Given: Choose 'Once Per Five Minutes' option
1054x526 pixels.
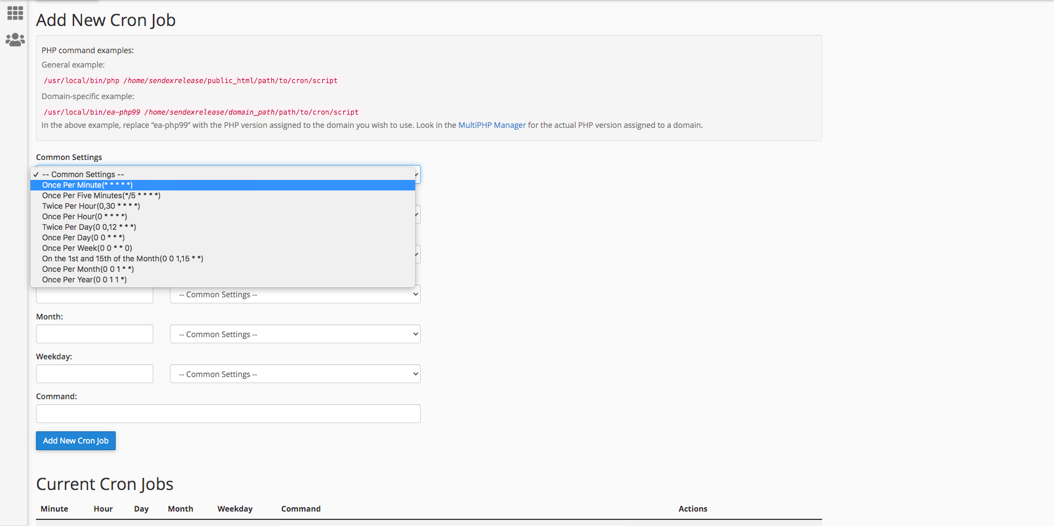Looking at the screenshot, I should click(x=101, y=195).
